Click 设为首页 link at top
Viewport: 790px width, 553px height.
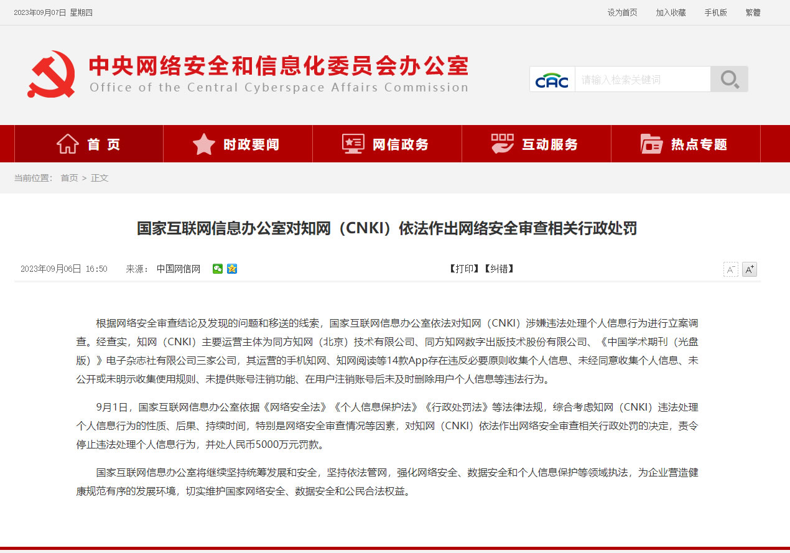pos(622,12)
